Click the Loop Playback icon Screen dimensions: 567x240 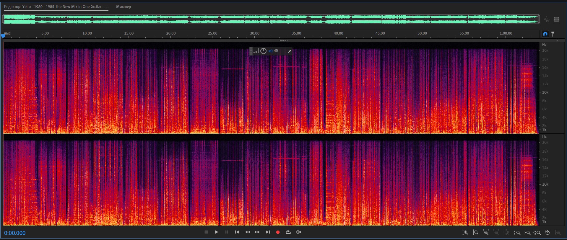point(288,232)
